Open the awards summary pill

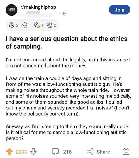32,25
